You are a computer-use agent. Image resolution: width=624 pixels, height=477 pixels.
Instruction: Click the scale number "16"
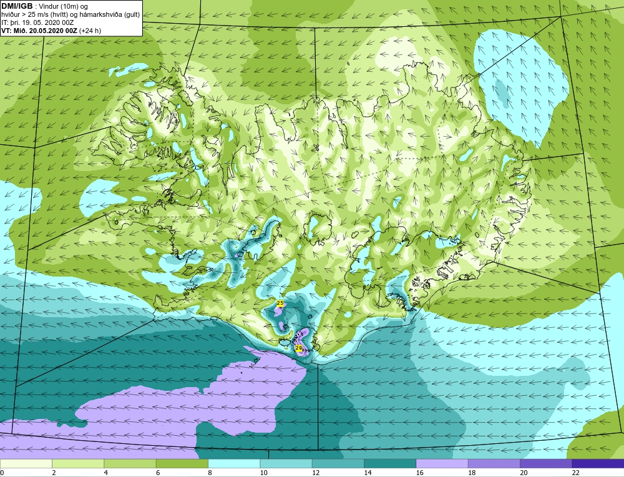pyautogui.click(x=420, y=473)
